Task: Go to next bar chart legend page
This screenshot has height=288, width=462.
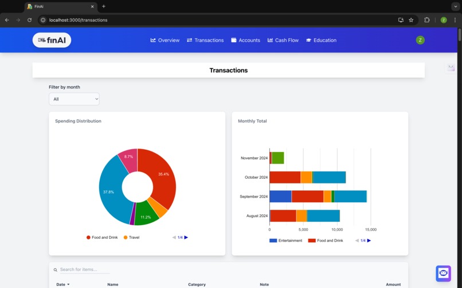Action: 369,241
